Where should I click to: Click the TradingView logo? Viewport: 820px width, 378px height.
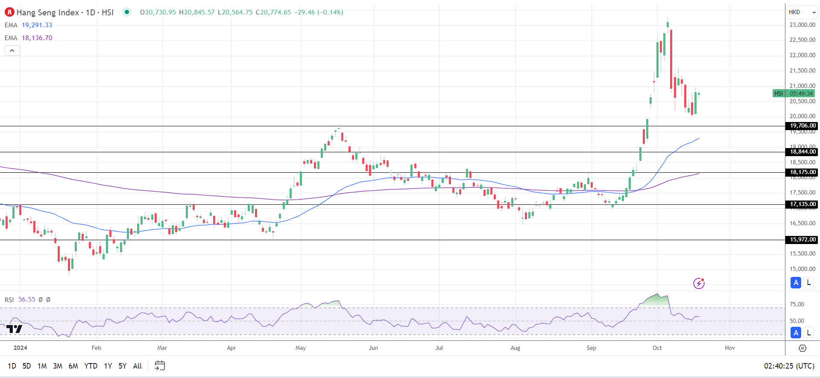(14, 329)
